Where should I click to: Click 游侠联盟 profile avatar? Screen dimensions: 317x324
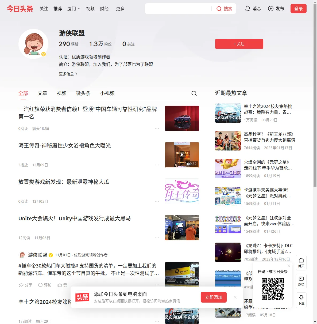[33, 44]
